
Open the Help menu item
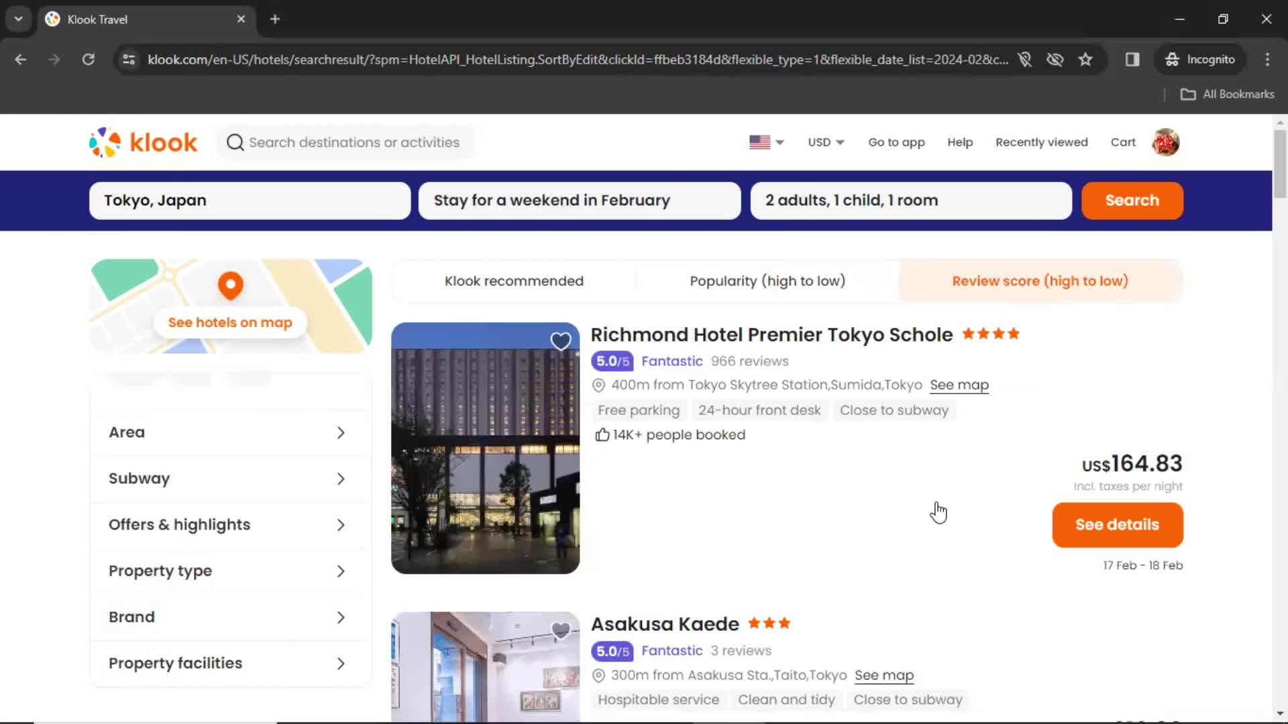960,142
